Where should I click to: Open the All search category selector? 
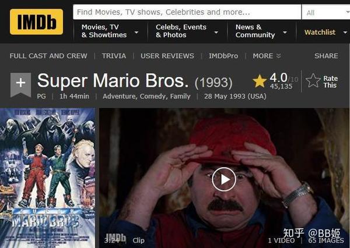point(326,12)
